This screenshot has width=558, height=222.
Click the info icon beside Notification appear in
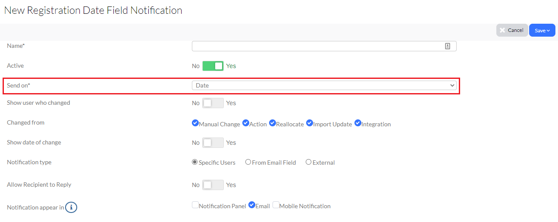coord(71,207)
